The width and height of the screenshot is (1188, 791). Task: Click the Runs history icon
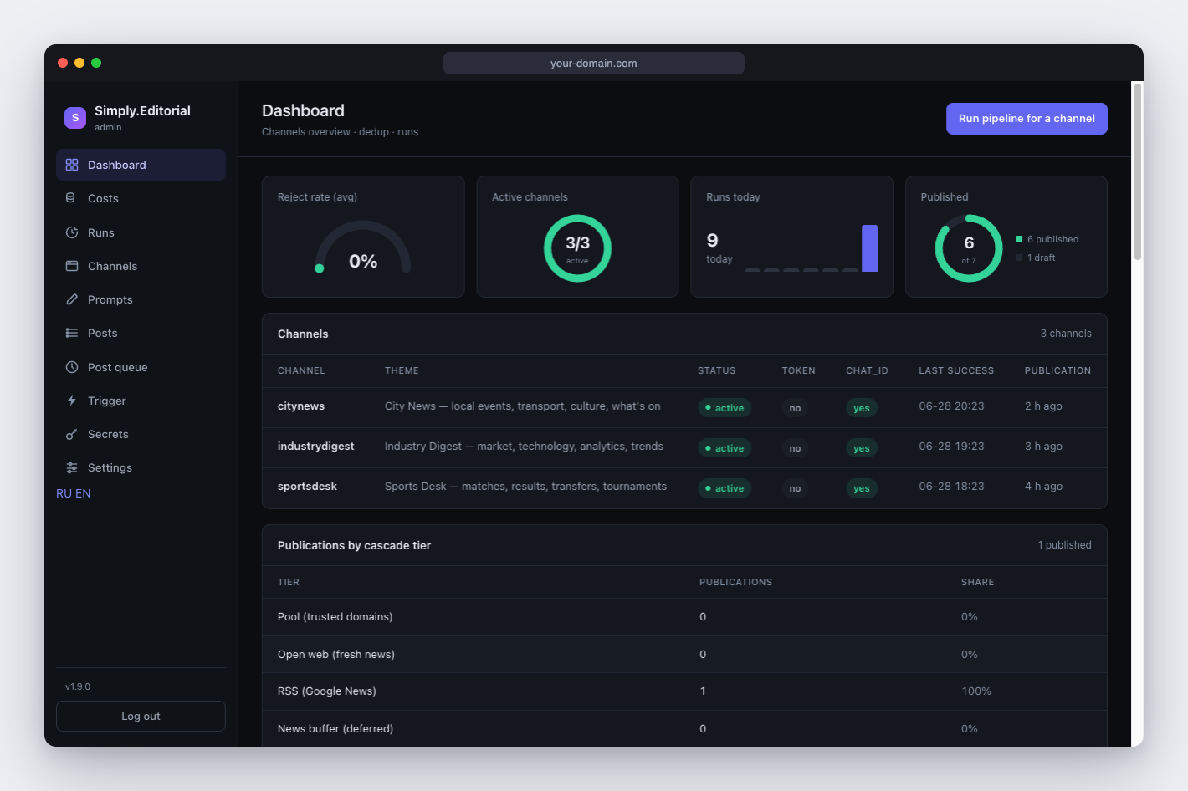pos(72,232)
